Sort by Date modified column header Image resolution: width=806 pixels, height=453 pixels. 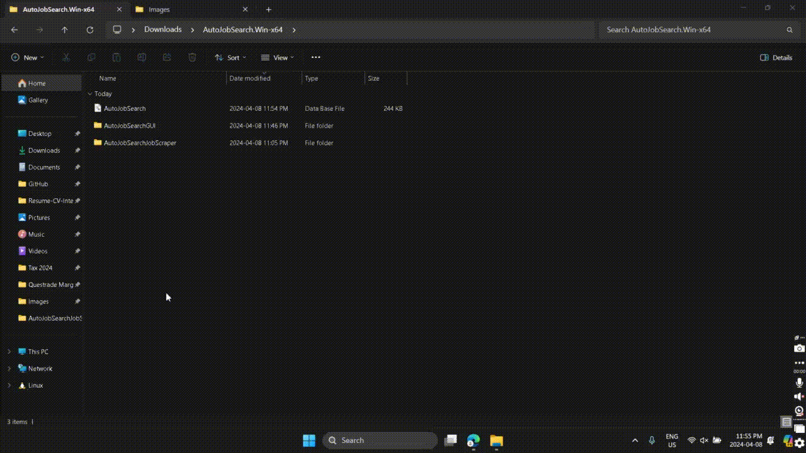[250, 78]
